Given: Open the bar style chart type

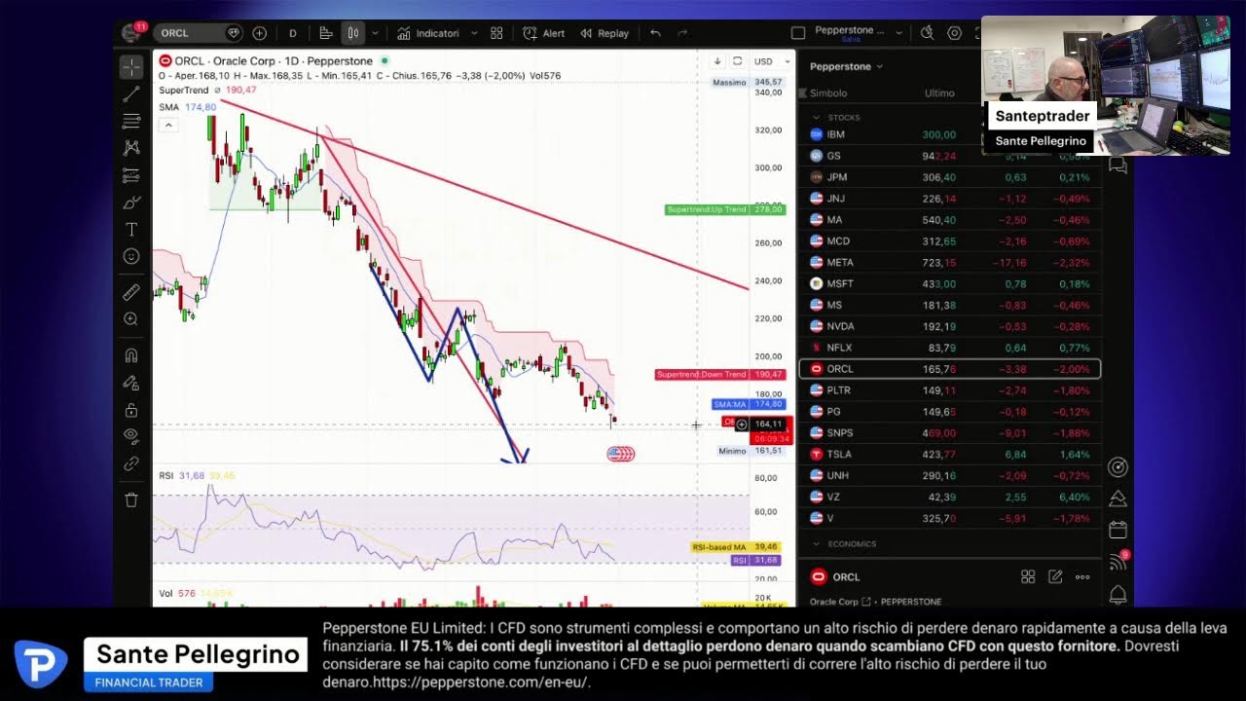Looking at the screenshot, I should 326,33.
